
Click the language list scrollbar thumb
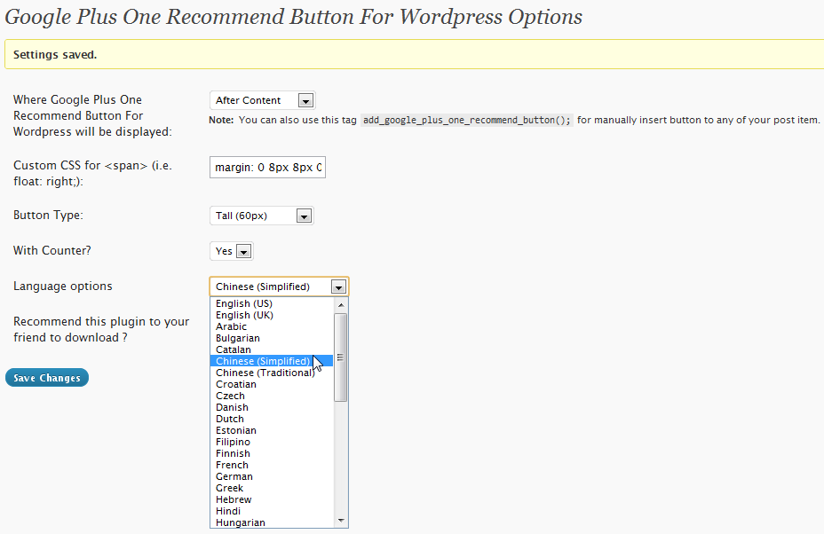(x=341, y=357)
